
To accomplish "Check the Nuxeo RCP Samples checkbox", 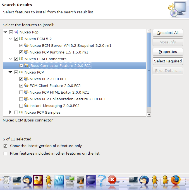I will [16, 112].
